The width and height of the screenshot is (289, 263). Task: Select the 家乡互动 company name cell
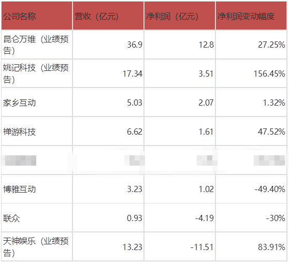pyautogui.click(x=37, y=103)
